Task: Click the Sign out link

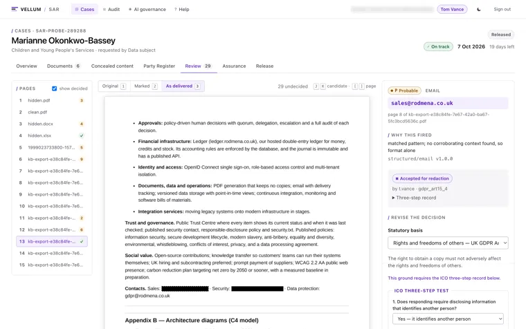Action: (502, 10)
